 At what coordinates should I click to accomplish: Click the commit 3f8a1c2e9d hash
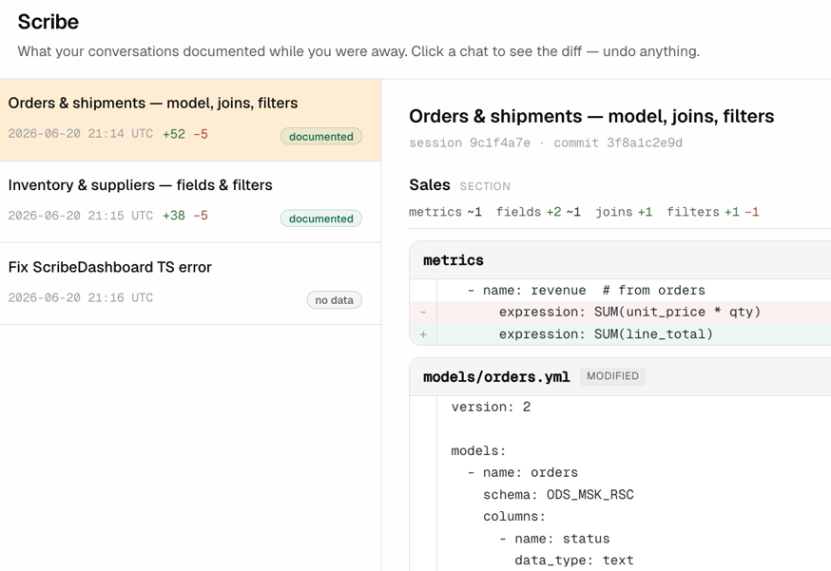pyautogui.click(x=618, y=143)
